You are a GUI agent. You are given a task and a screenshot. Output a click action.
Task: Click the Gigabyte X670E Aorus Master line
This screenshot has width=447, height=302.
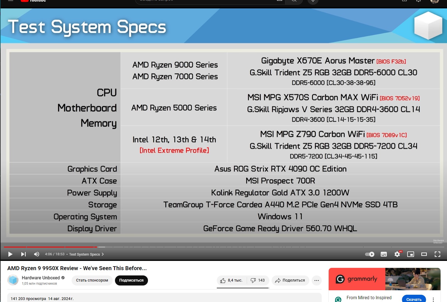(333, 61)
